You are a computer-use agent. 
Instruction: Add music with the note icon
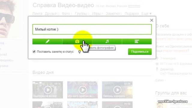tap(107, 41)
